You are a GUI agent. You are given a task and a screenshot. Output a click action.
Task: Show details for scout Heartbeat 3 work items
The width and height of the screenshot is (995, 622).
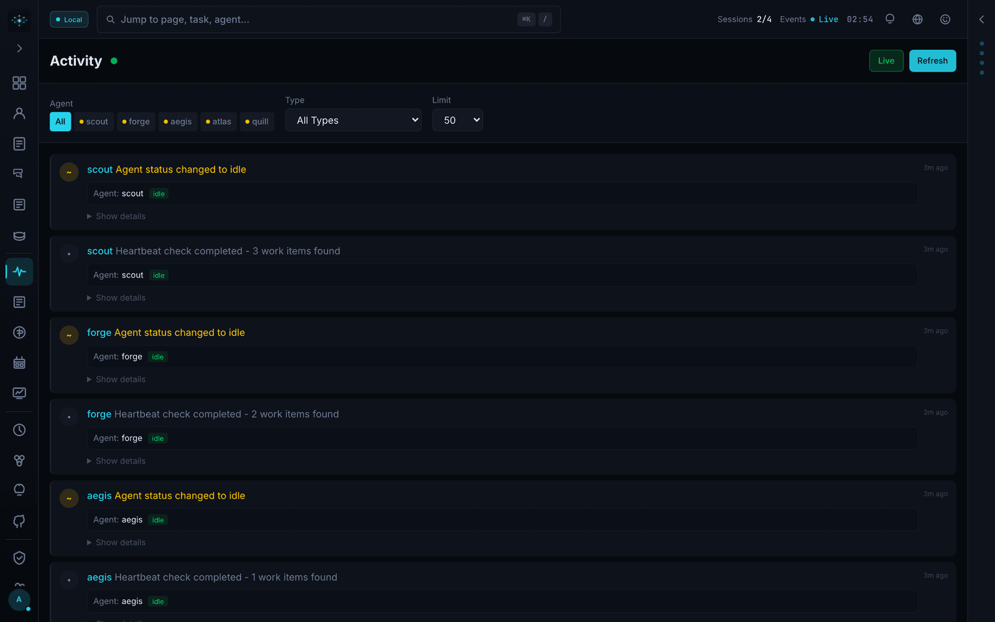coord(116,298)
